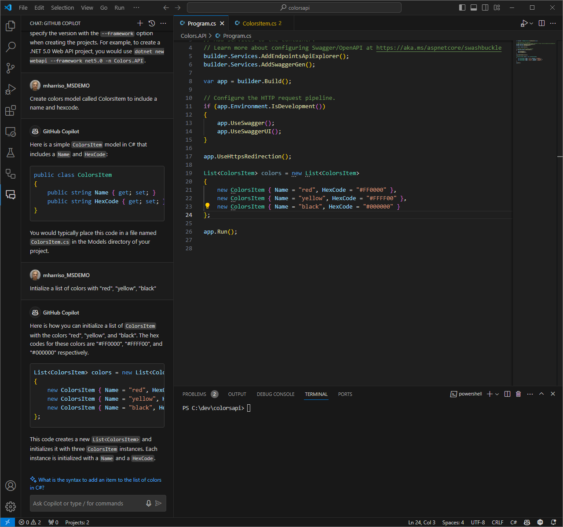The image size is (563, 527).
Task: Click the lightbulb code action on line 23
Action: click(x=207, y=206)
